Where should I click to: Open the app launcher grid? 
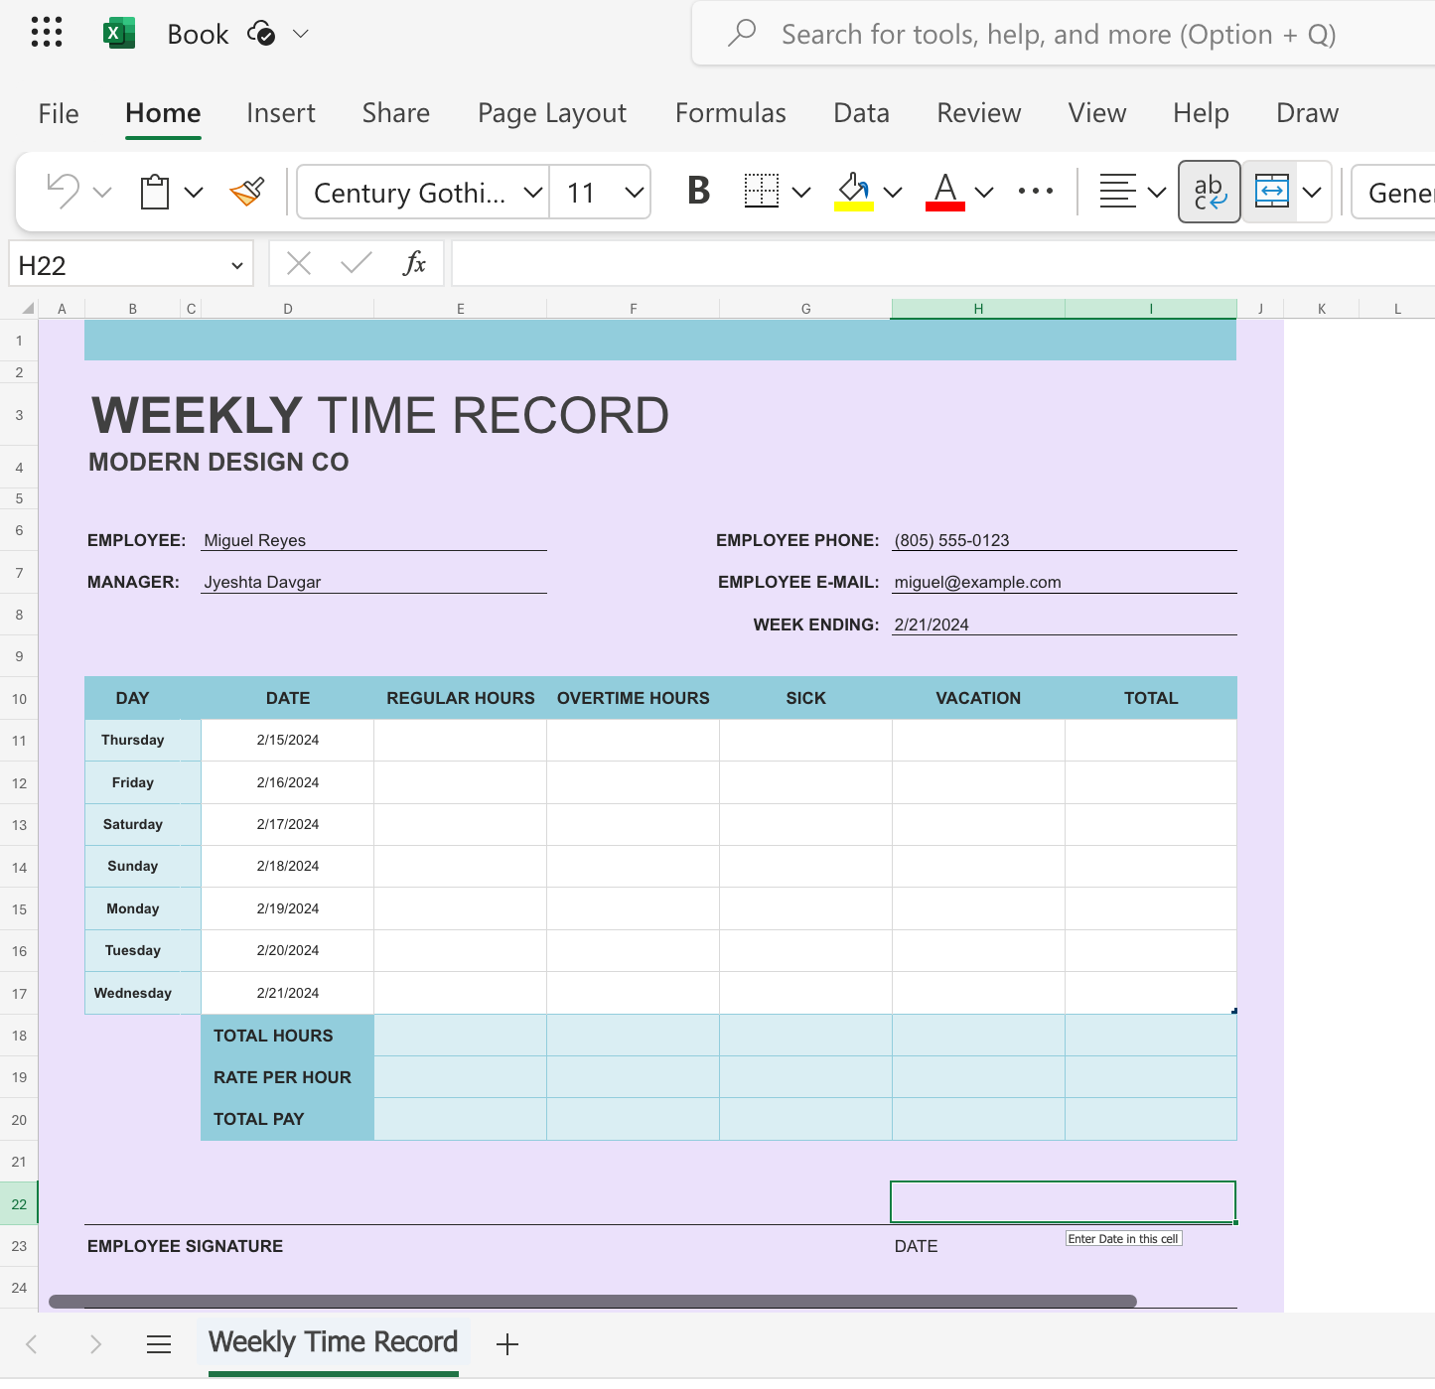(47, 33)
